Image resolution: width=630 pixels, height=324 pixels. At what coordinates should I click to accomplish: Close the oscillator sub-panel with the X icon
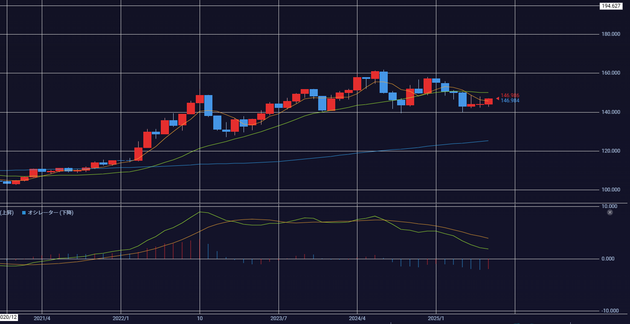[x=610, y=212]
